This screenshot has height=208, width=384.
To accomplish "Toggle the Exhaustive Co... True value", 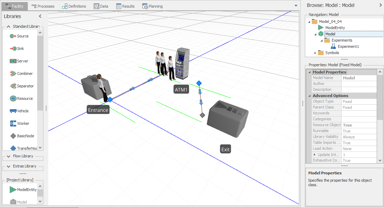I will 359,161.
